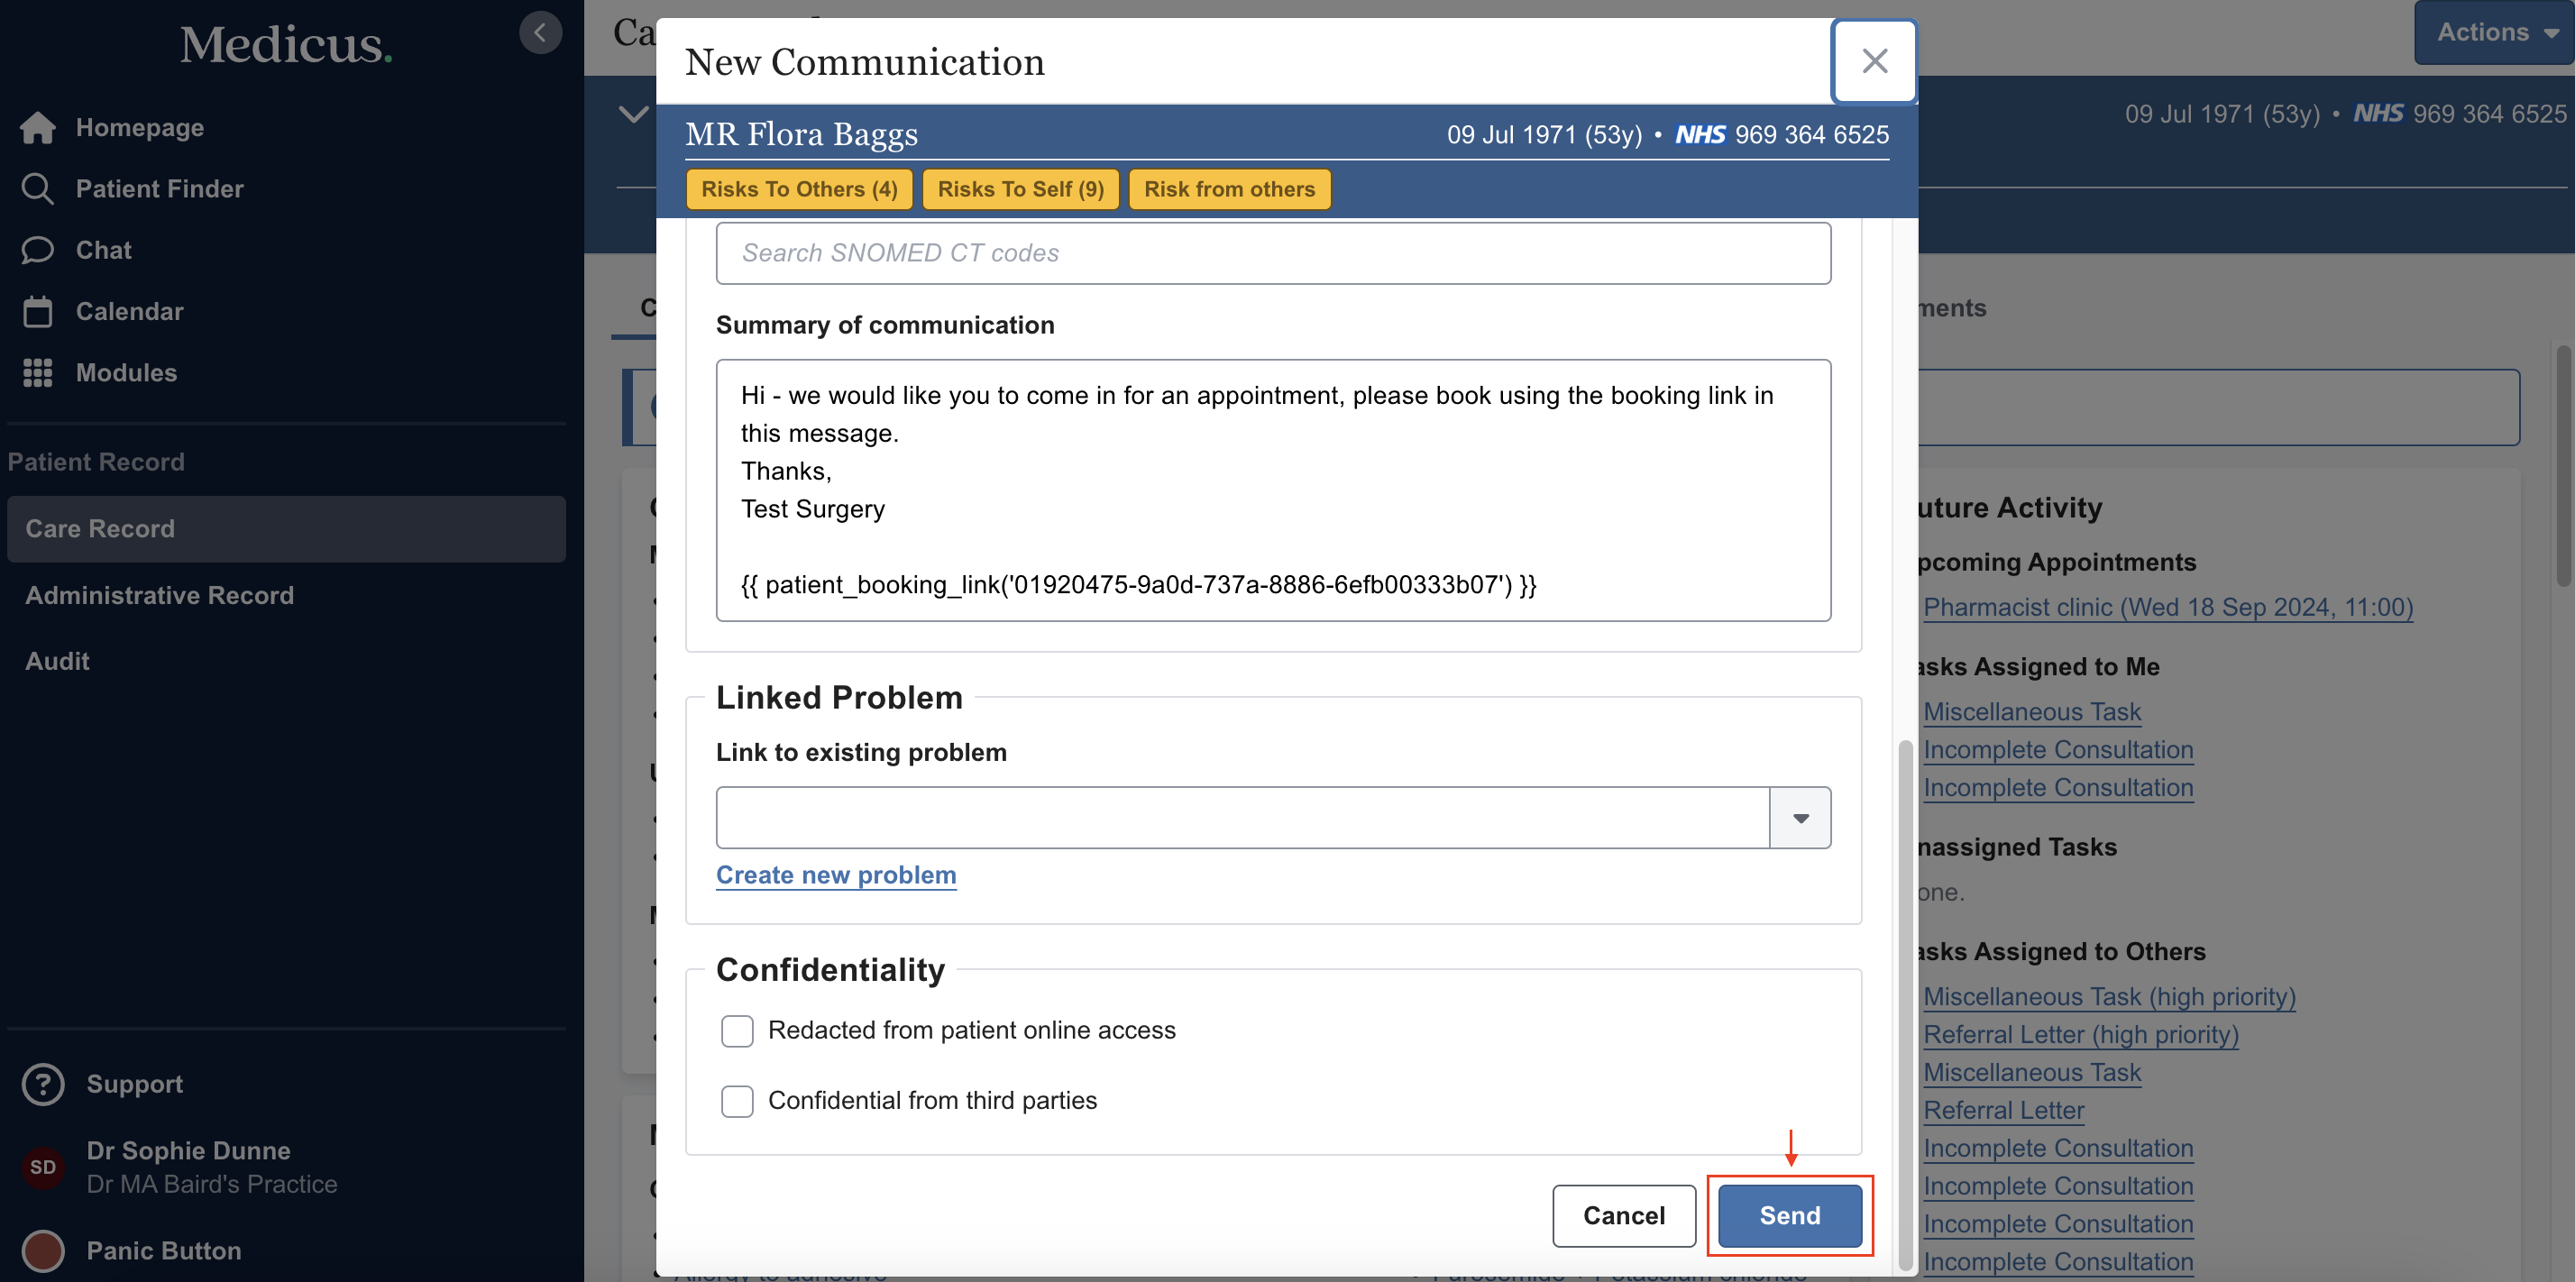This screenshot has height=1282, width=2575.
Task: Open Link to existing problem dropdown
Action: pos(1800,818)
